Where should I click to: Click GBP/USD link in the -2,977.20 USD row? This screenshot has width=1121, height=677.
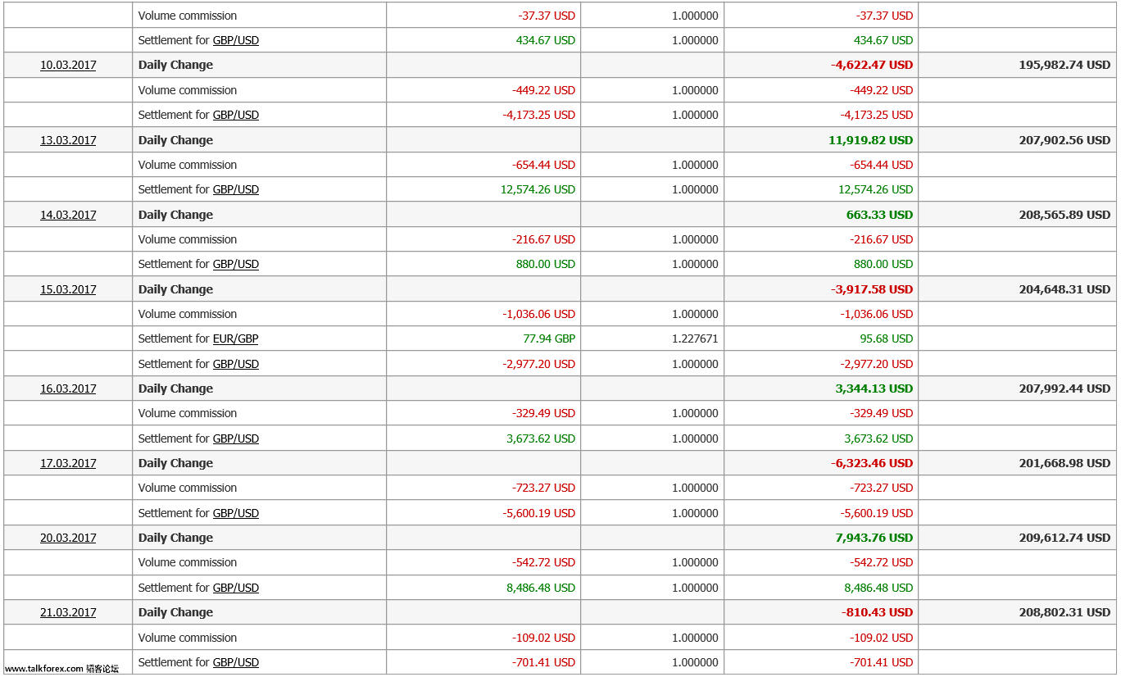[x=236, y=364]
